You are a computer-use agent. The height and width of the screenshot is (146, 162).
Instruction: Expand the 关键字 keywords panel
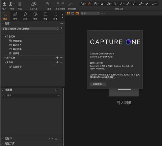tap(2, 139)
